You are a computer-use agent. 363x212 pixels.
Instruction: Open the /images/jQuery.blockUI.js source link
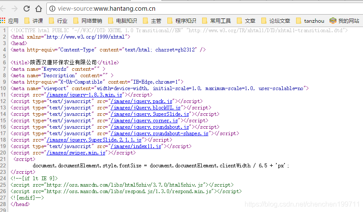[x=145, y=108]
